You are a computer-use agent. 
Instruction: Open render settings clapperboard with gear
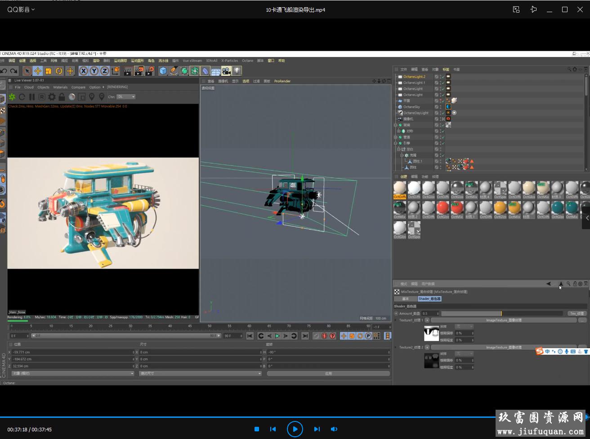[x=150, y=71]
